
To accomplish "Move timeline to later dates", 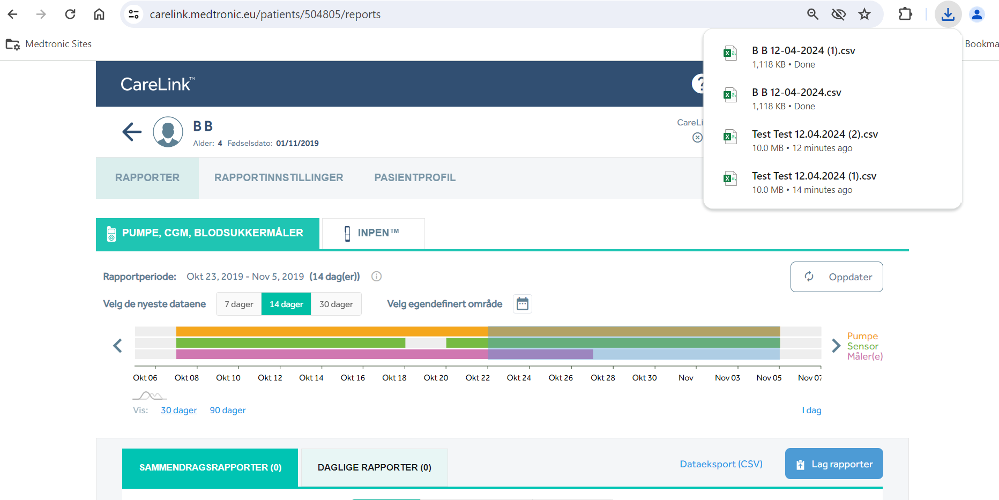I will tap(836, 346).
